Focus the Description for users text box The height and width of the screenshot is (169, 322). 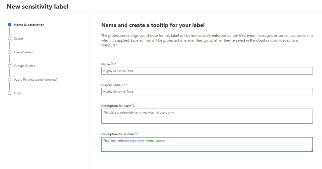tap(207, 116)
